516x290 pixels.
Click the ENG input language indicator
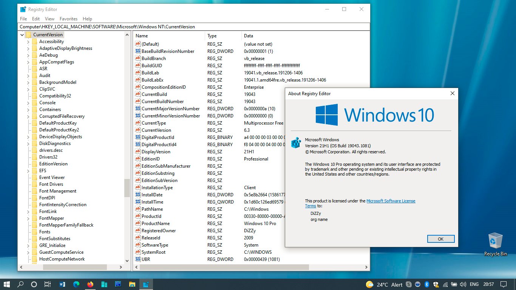point(474,284)
